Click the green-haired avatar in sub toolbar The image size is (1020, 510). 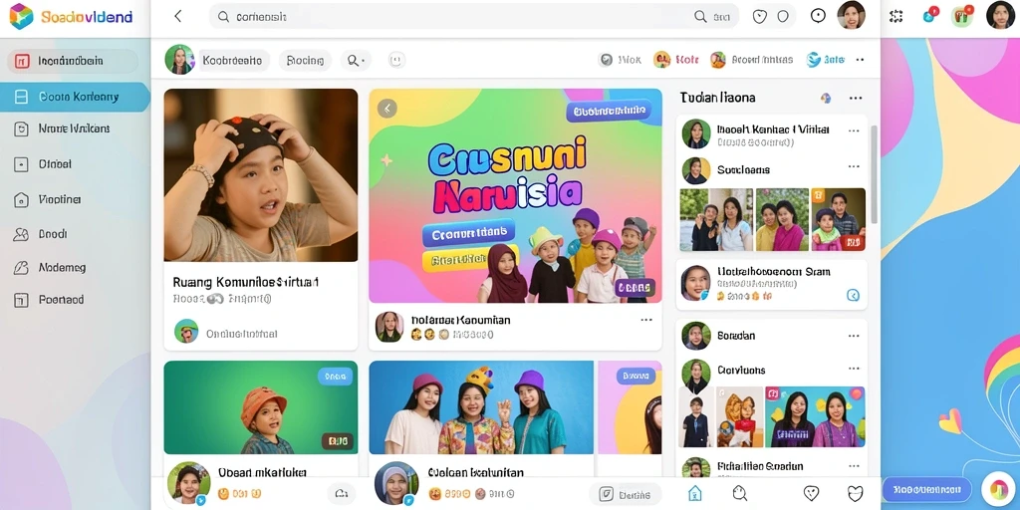click(179, 60)
